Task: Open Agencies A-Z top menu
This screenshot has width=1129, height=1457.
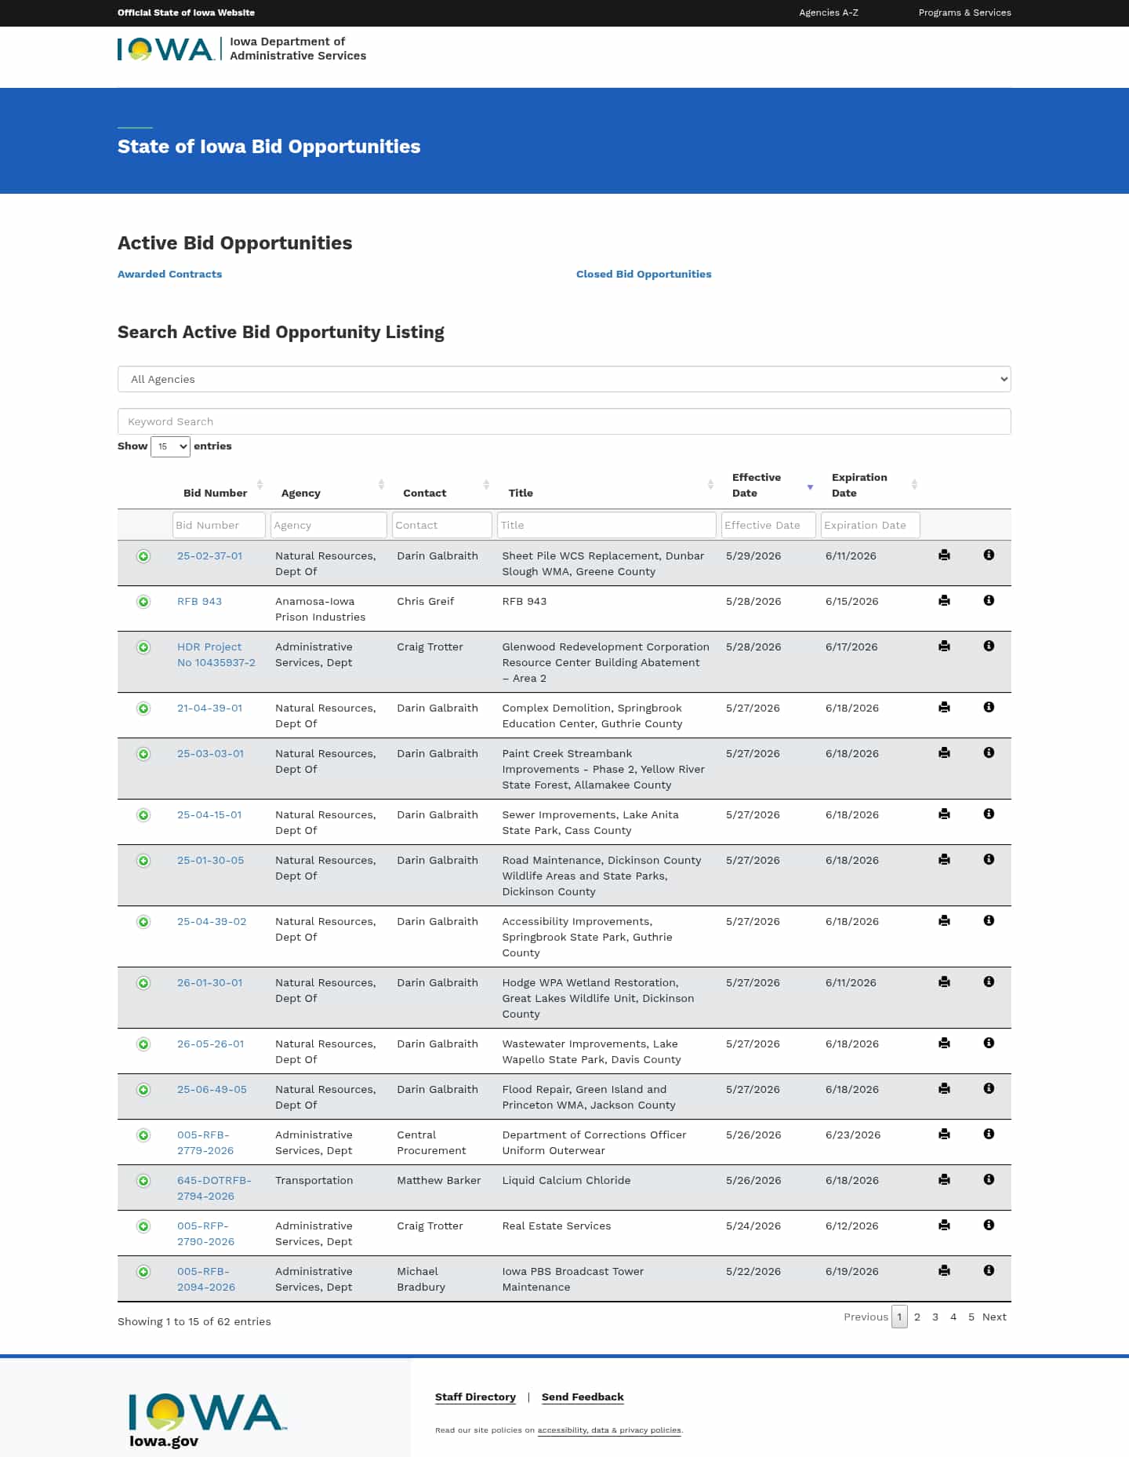Action: (829, 13)
